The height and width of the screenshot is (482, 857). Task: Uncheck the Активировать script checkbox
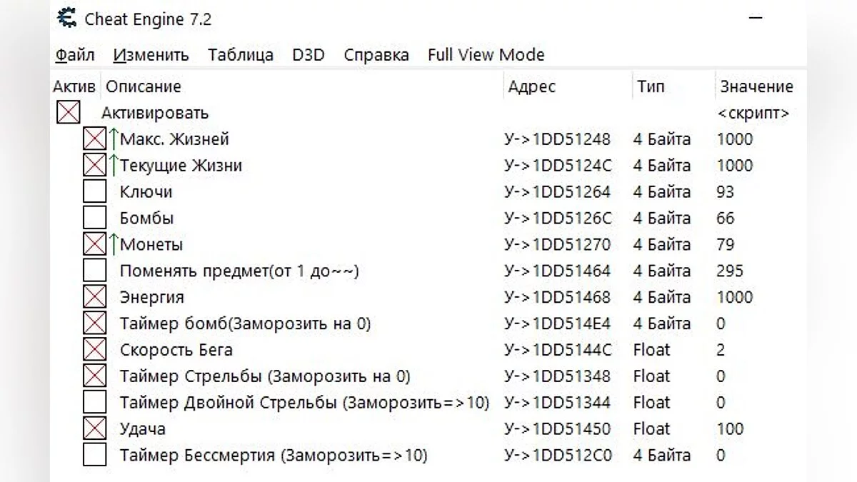(69, 112)
